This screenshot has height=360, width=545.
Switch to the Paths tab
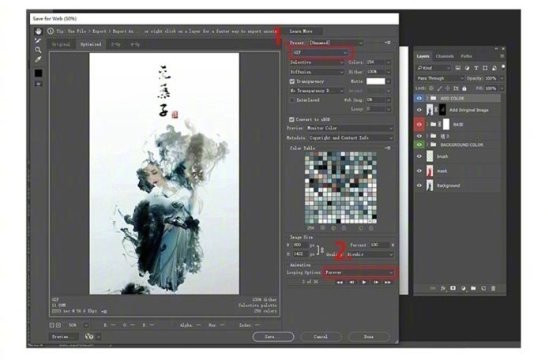pos(467,56)
